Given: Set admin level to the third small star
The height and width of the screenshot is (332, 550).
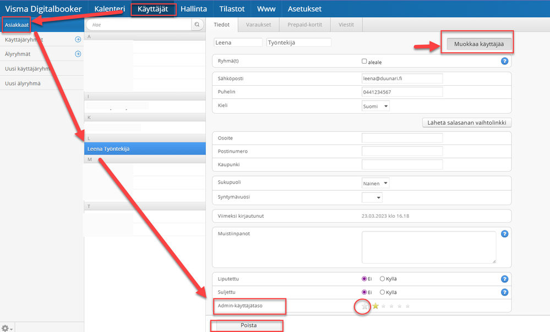Looking at the screenshot, I should pyautogui.click(x=391, y=306).
